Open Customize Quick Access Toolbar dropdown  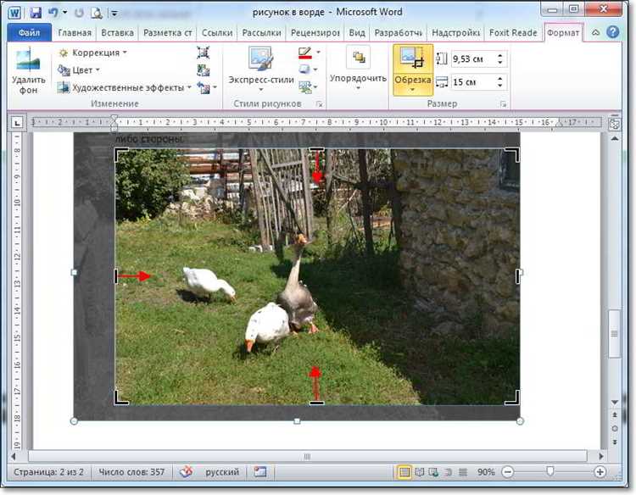tap(114, 14)
